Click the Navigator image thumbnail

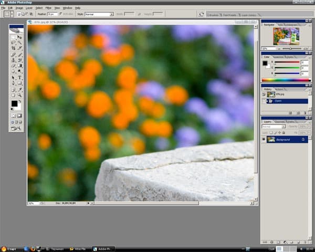click(286, 36)
